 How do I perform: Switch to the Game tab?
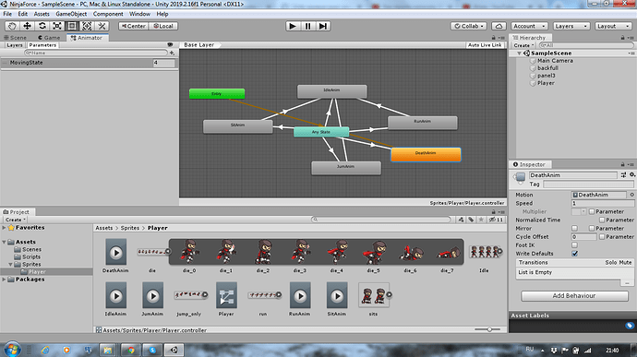49,38
